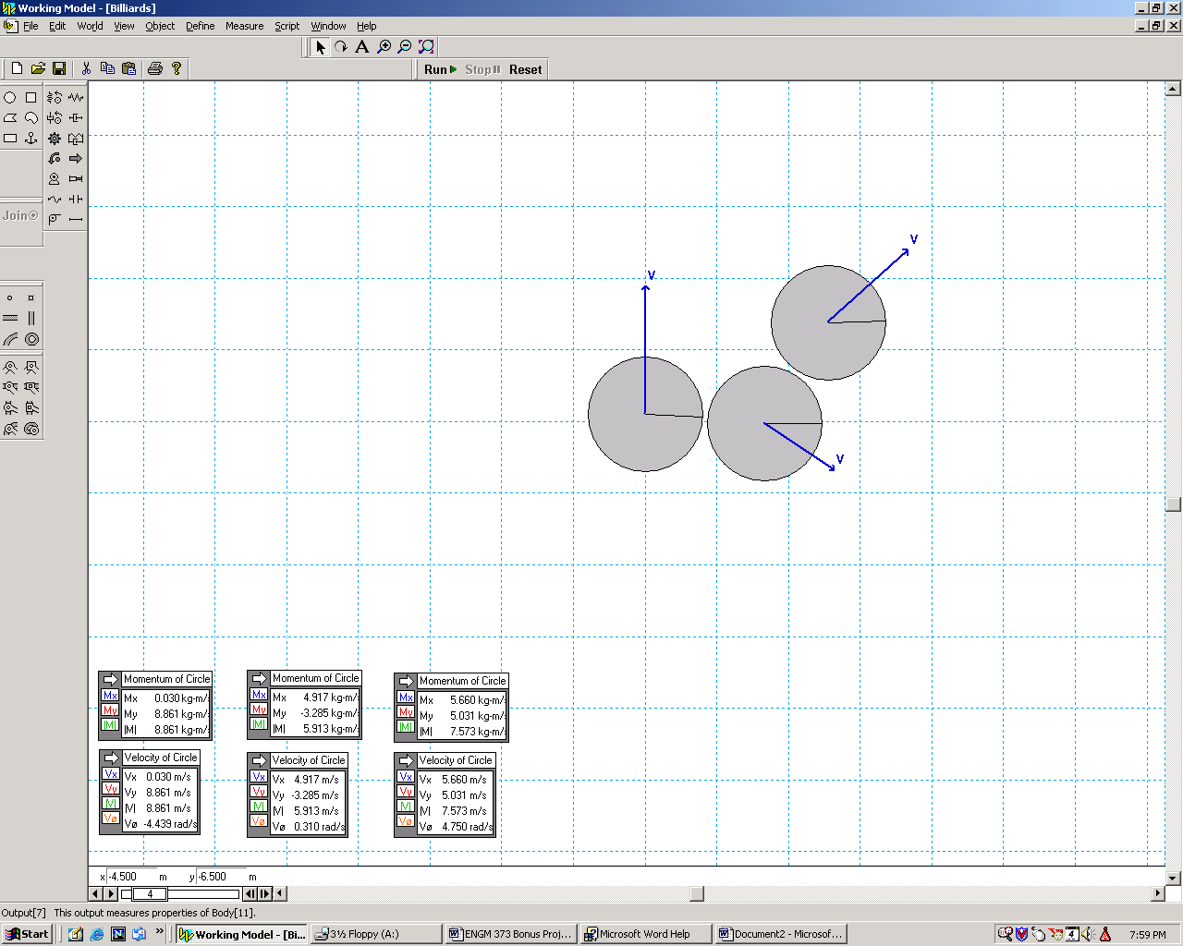Toggle Mx in first Momentum output
1183x946 pixels.
(111, 696)
